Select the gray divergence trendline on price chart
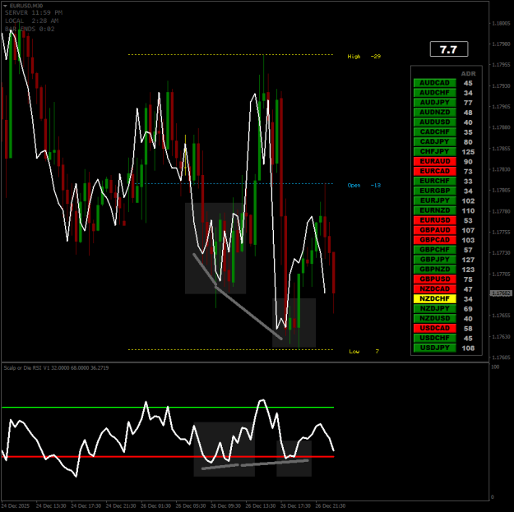The image size is (514, 512). click(249, 312)
